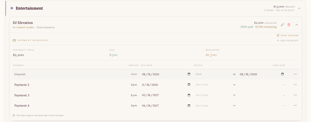Click the Payment 2 due date 11/18/2026

click(166, 85)
